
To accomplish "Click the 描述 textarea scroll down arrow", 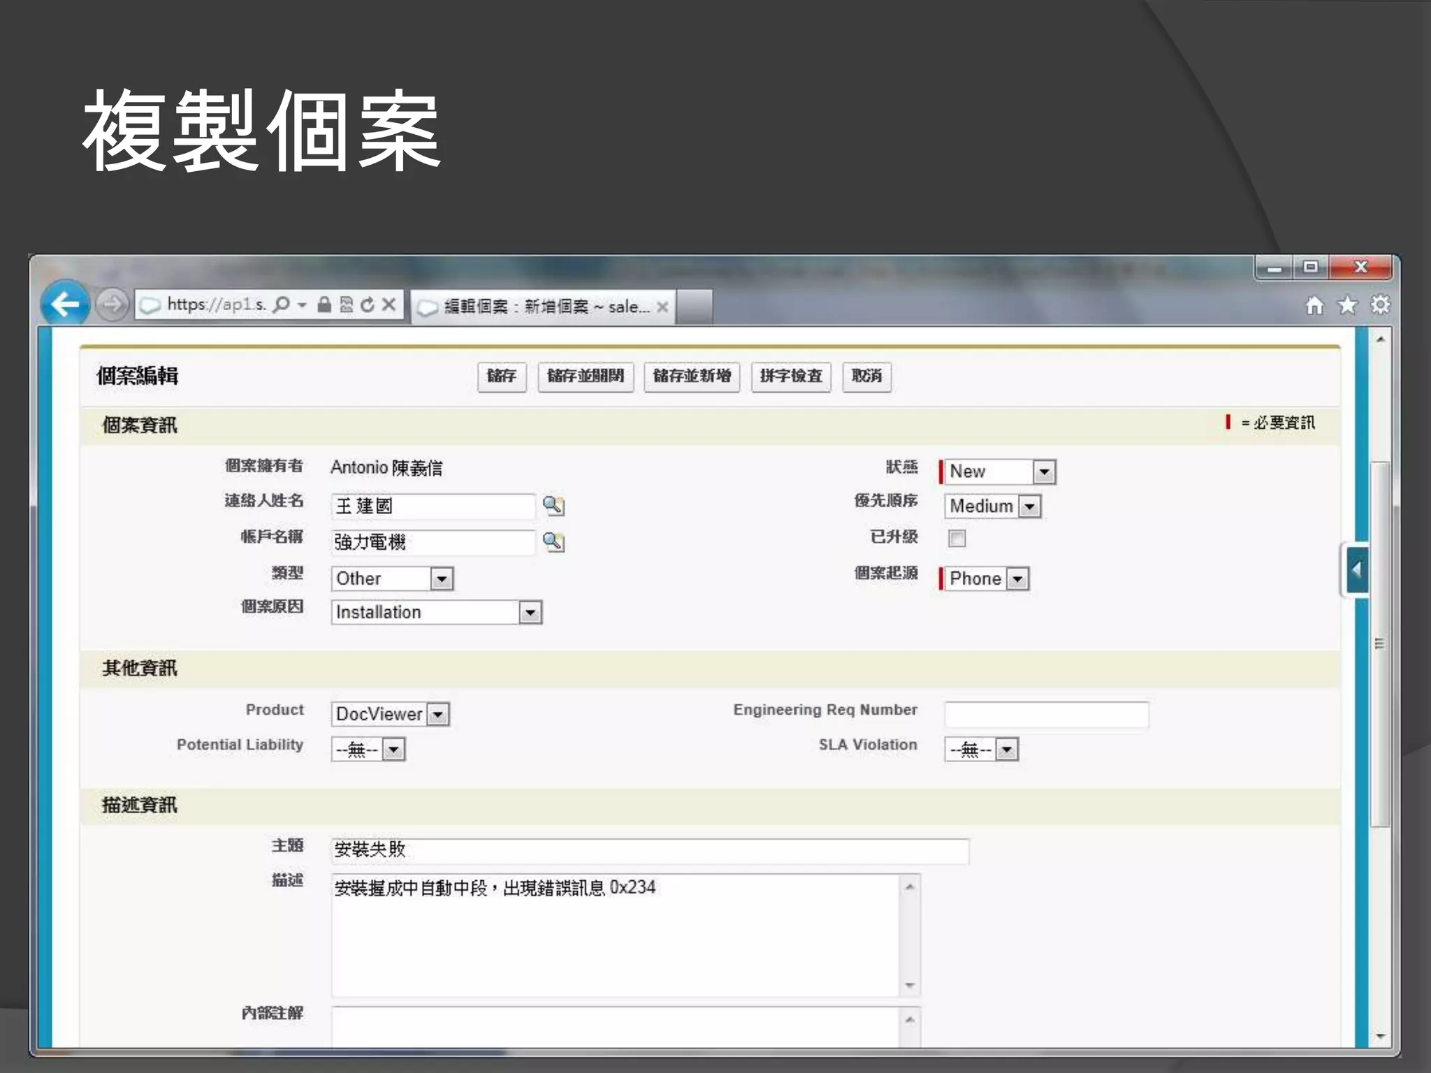I will tap(910, 985).
